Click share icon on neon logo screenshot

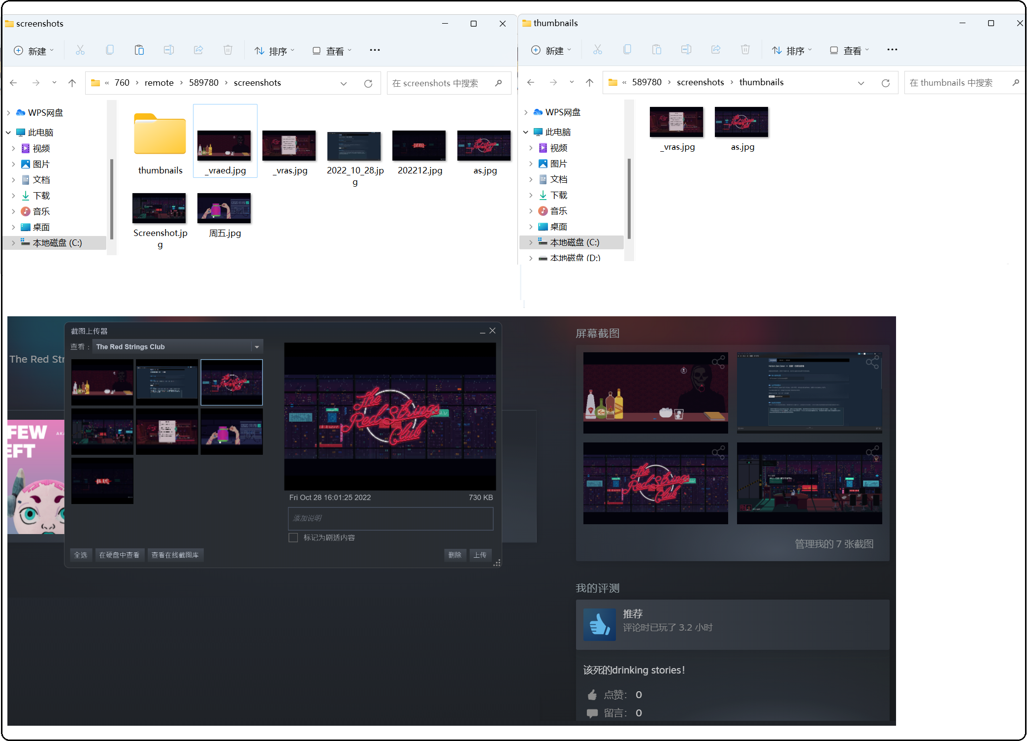click(718, 452)
